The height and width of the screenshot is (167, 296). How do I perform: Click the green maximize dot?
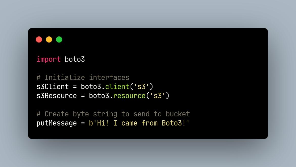59,39
